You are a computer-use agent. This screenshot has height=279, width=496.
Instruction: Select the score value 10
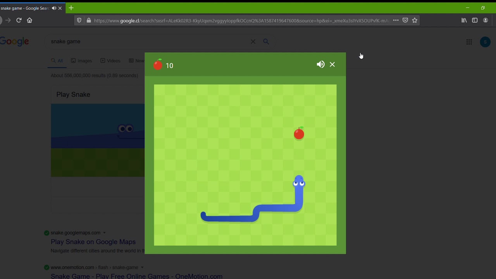(x=169, y=65)
